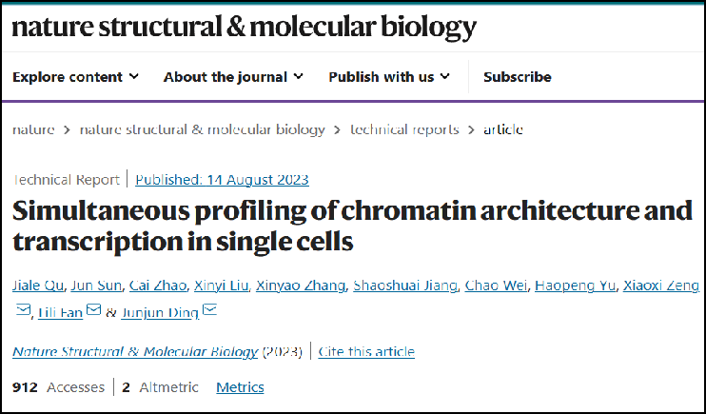706x414 pixels.
Task: Click the email icon beside Lili Fan
Action: point(93,310)
